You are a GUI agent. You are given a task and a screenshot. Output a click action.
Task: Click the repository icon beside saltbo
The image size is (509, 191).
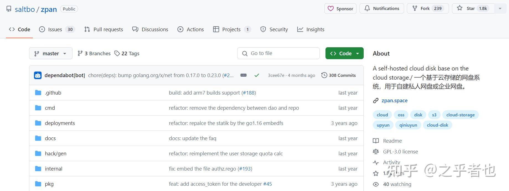pos(9,9)
